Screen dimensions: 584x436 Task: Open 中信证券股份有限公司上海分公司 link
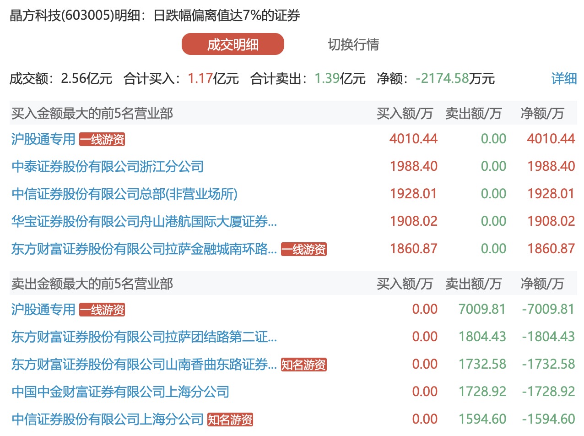tap(108, 419)
